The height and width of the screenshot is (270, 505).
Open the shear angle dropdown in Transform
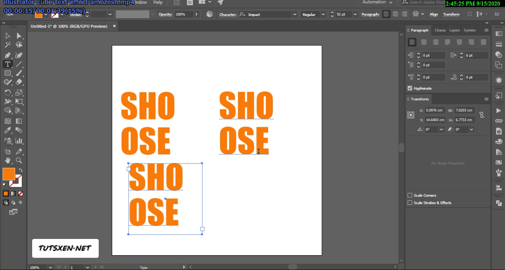click(471, 129)
